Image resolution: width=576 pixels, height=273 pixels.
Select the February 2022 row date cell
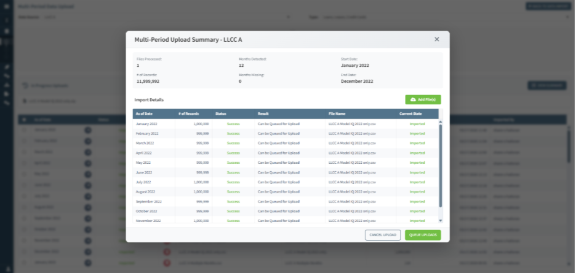click(x=147, y=133)
